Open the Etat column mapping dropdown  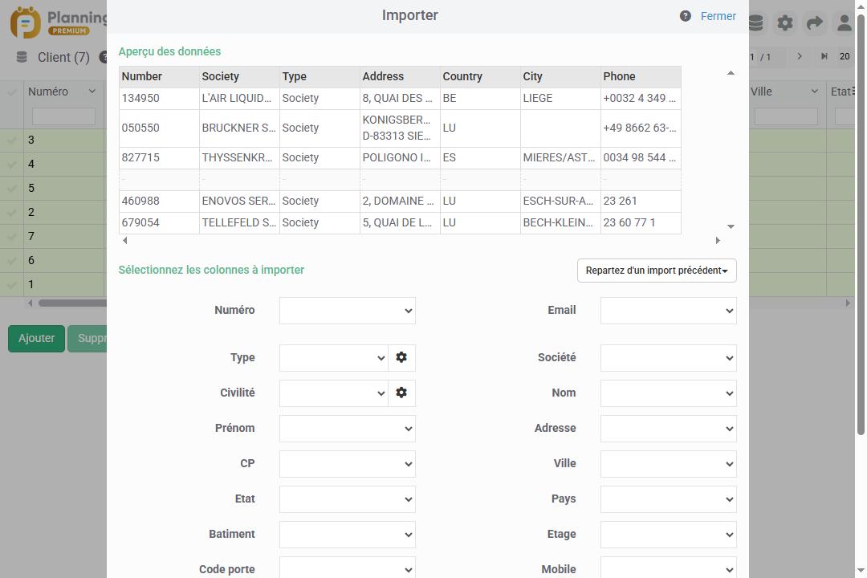click(x=348, y=499)
